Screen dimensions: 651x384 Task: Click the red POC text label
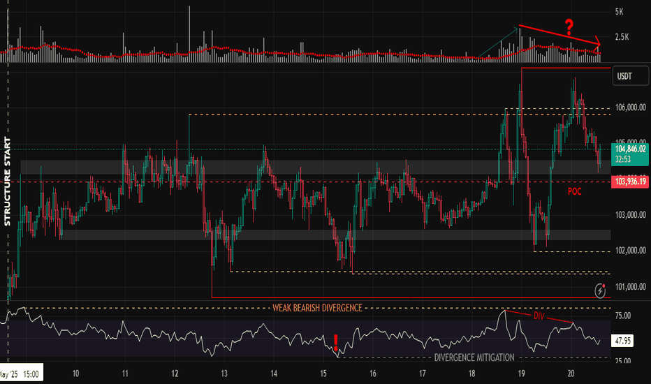tap(575, 191)
